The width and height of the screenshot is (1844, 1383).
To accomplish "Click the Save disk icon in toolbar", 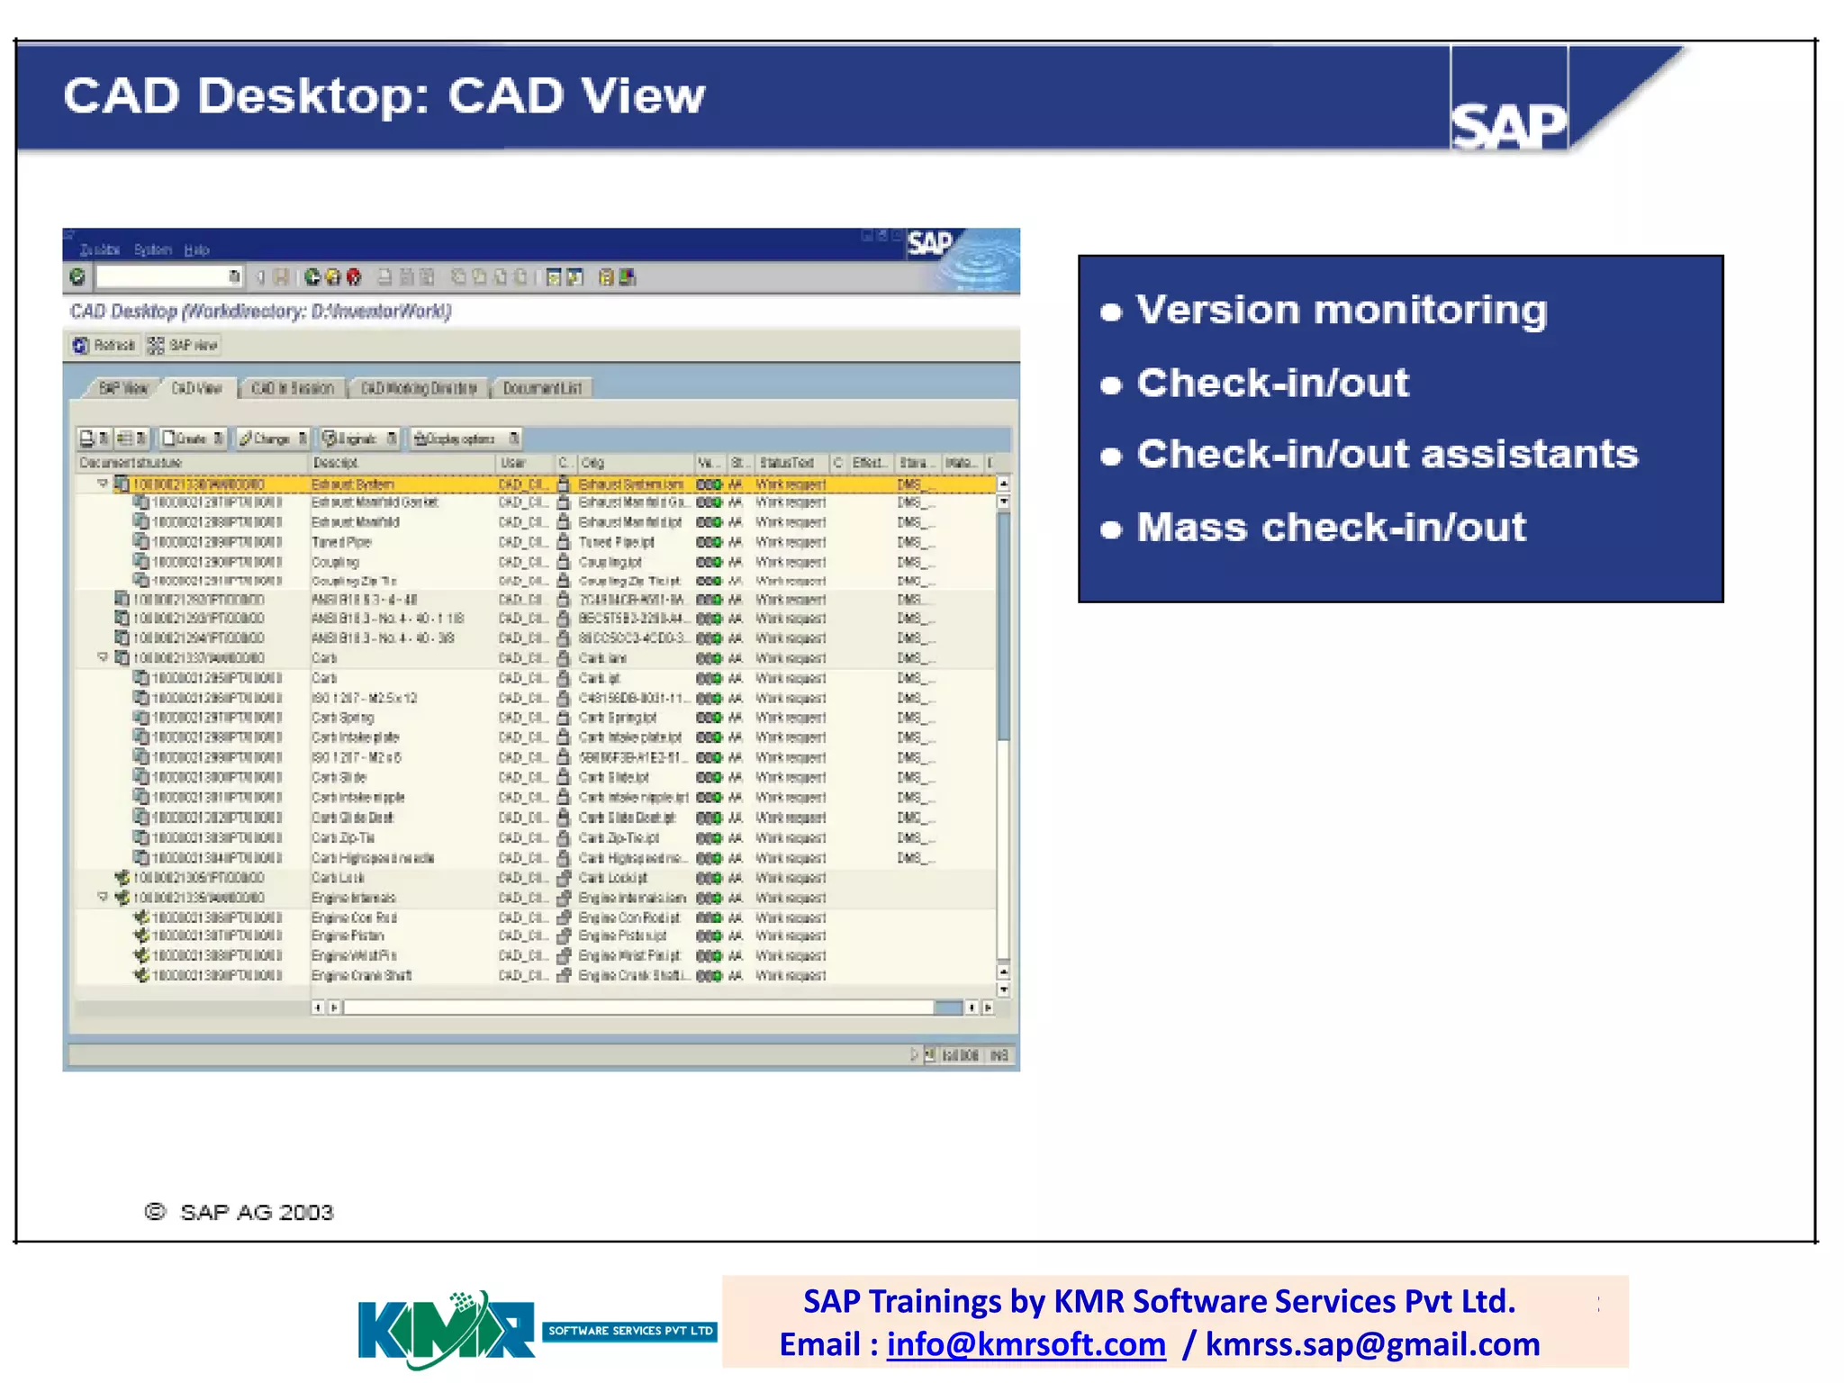I will point(281,277).
